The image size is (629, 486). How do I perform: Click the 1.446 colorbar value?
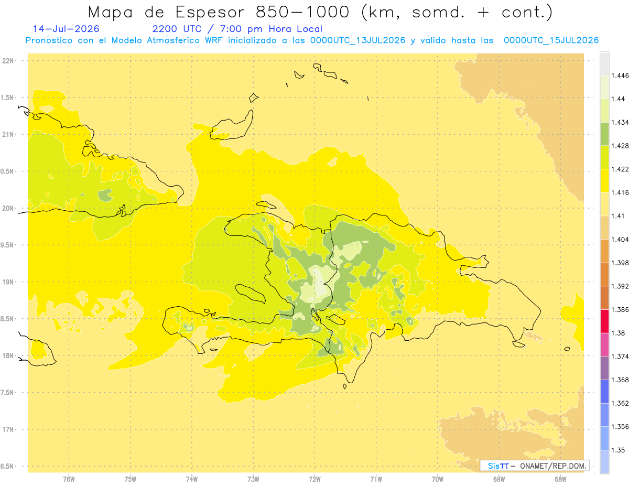[620, 75]
